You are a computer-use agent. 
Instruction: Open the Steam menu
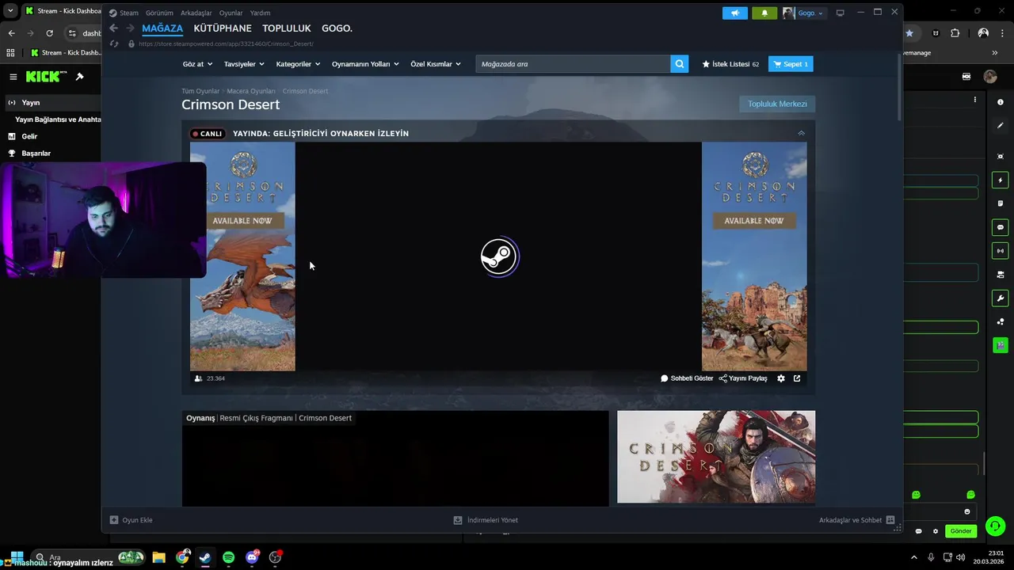128,13
